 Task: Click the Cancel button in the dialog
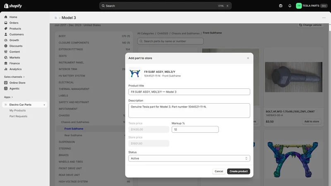(x=219, y=171)
